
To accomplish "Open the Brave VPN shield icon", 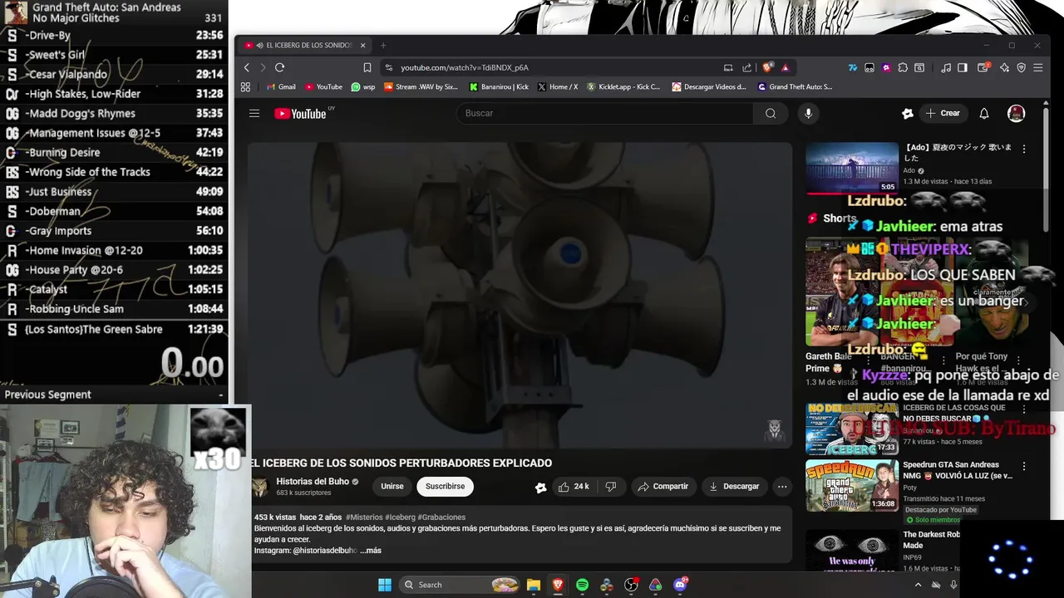I will [1021, 67].
